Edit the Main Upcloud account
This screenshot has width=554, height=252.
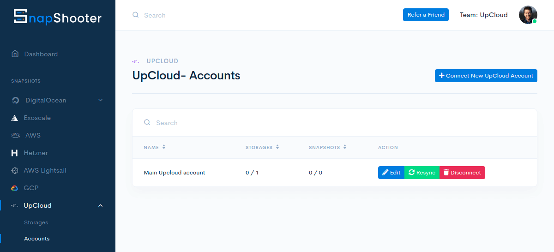(x=391, y=173)
